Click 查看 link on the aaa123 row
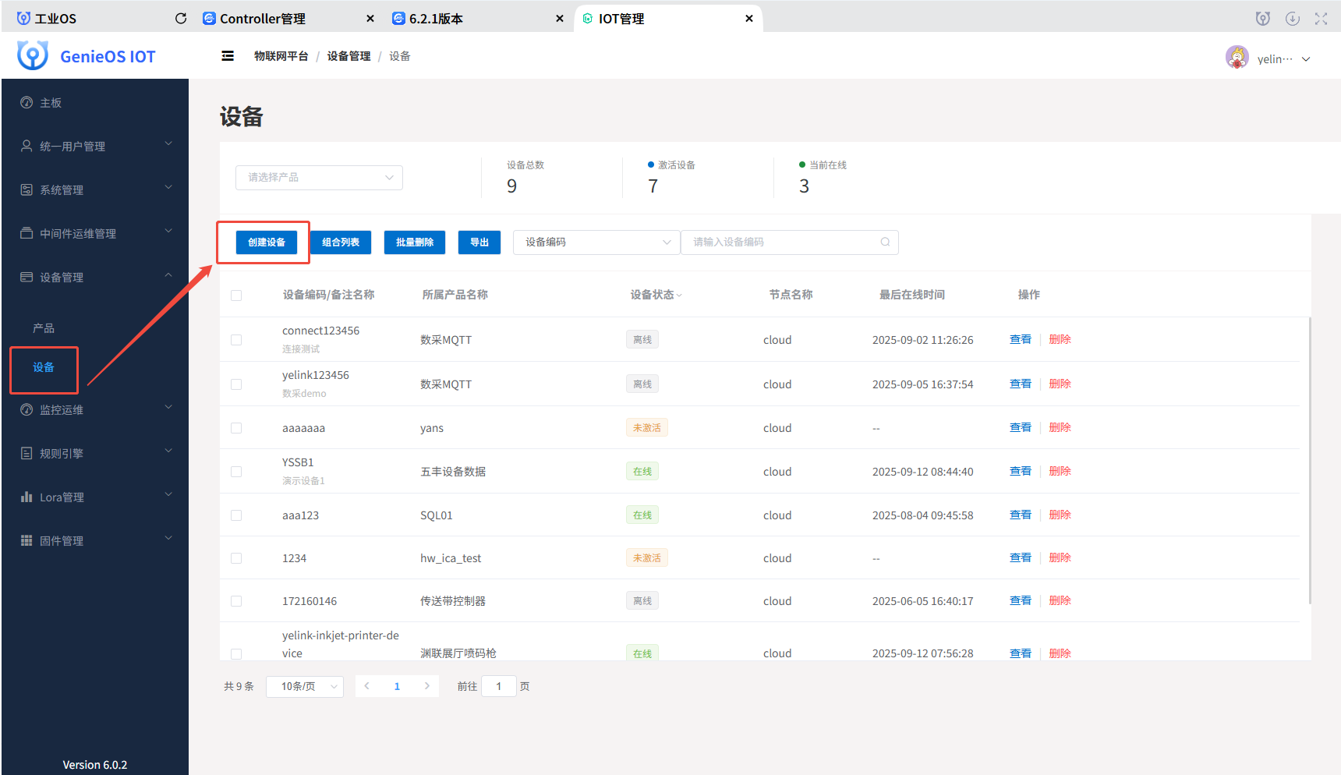The image size is (1341, 775). [1020, 515]
